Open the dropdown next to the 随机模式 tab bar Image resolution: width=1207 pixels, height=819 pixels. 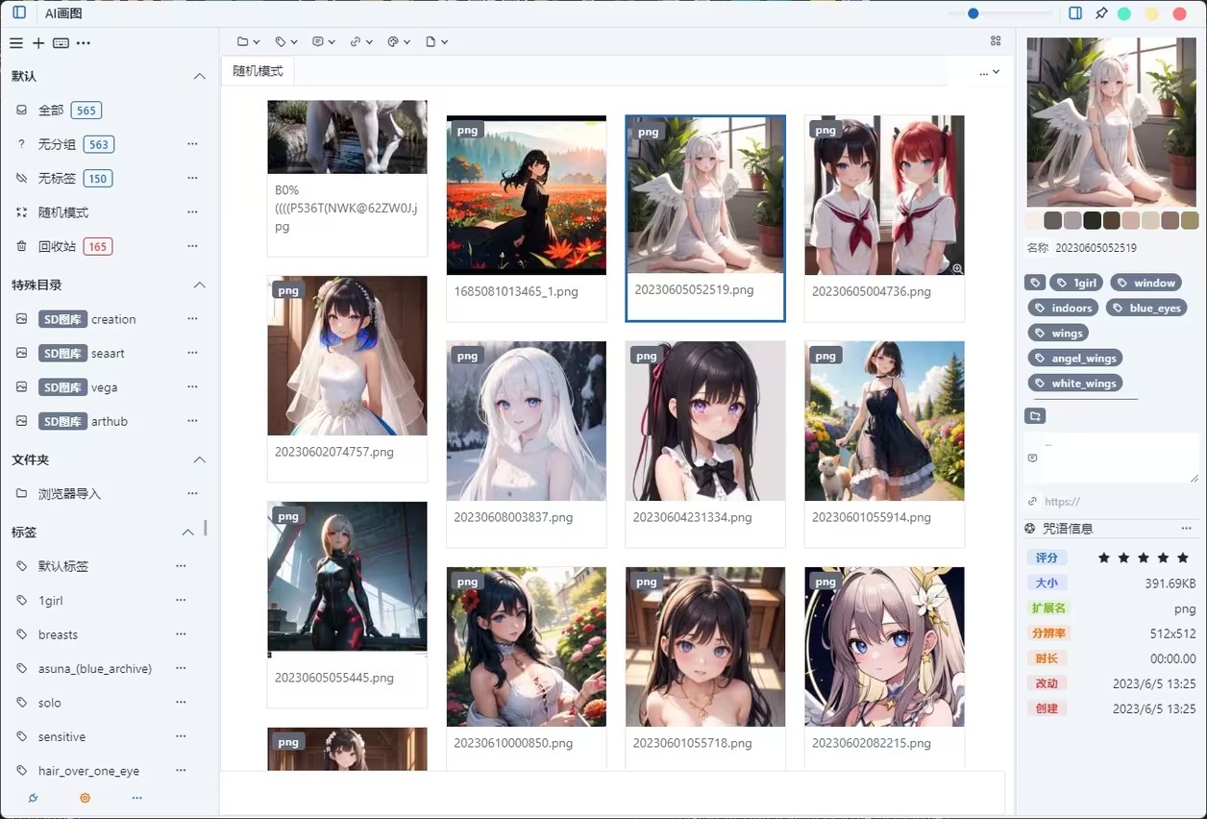[x=989, y=71]
